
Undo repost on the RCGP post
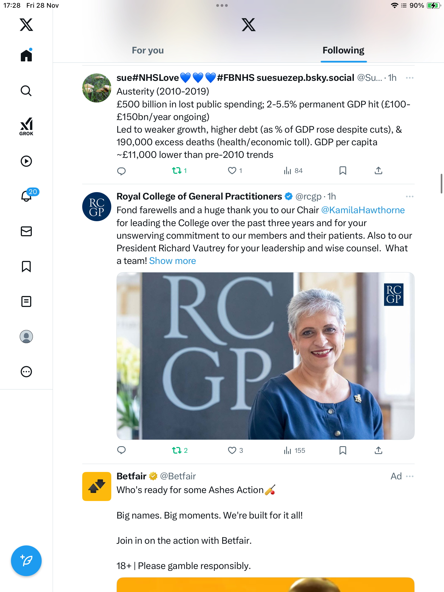pos(177,450)
